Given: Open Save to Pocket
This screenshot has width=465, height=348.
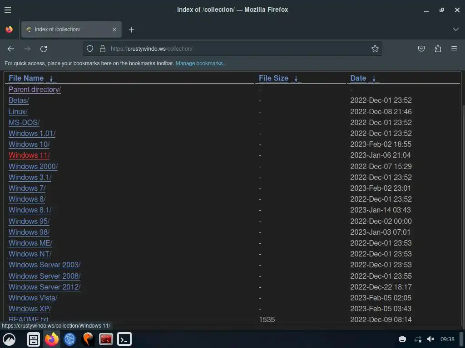Looking at the screenshot, I should [421, 48].
